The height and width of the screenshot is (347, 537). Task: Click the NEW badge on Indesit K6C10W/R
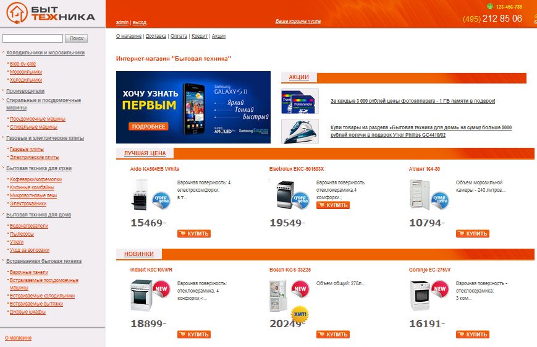[x=161, y=289]
